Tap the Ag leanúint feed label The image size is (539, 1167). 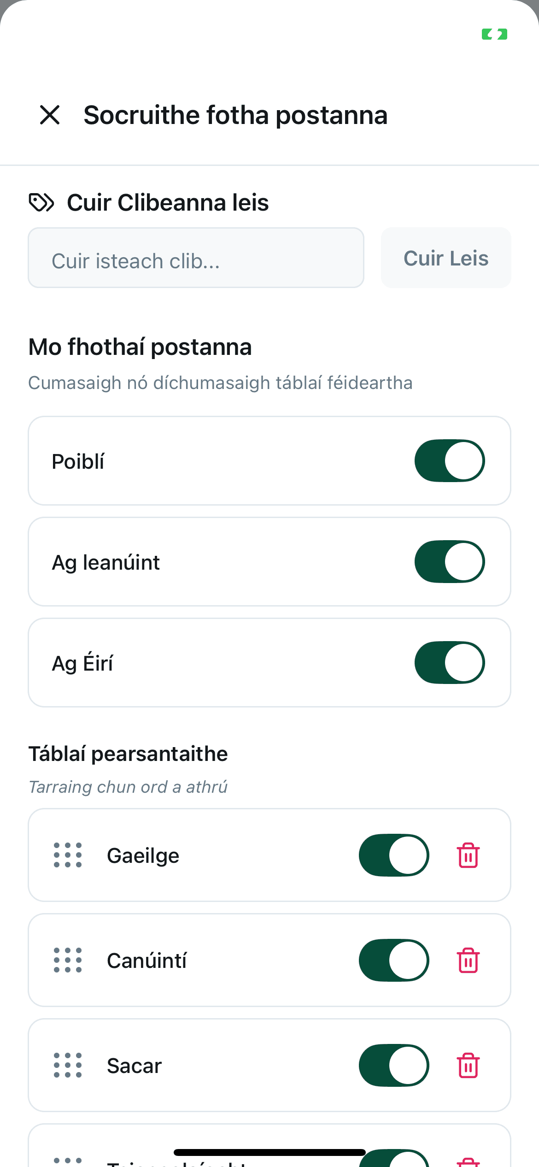coord(106,563)
